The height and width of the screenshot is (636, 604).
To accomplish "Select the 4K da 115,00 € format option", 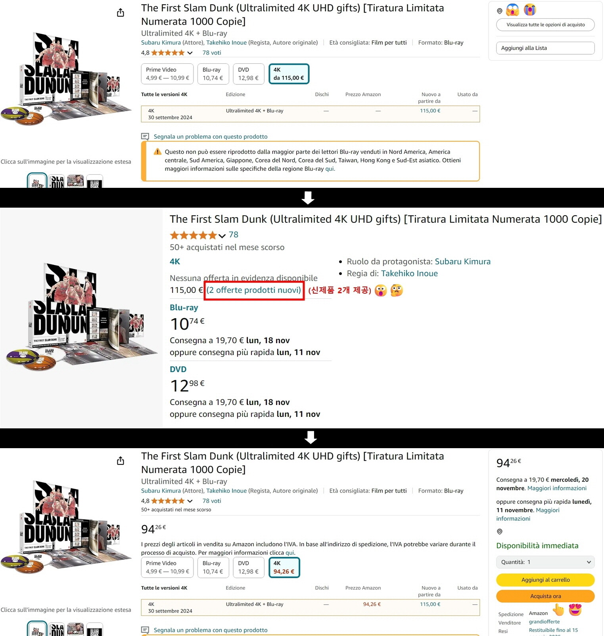I will 289,74.
